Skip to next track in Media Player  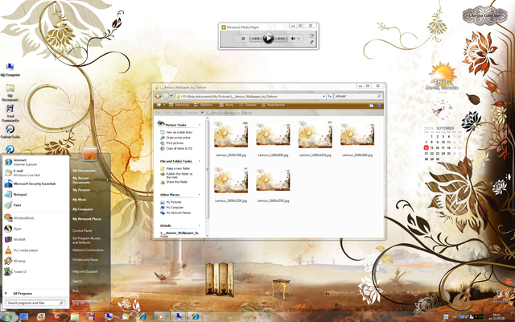280,39
